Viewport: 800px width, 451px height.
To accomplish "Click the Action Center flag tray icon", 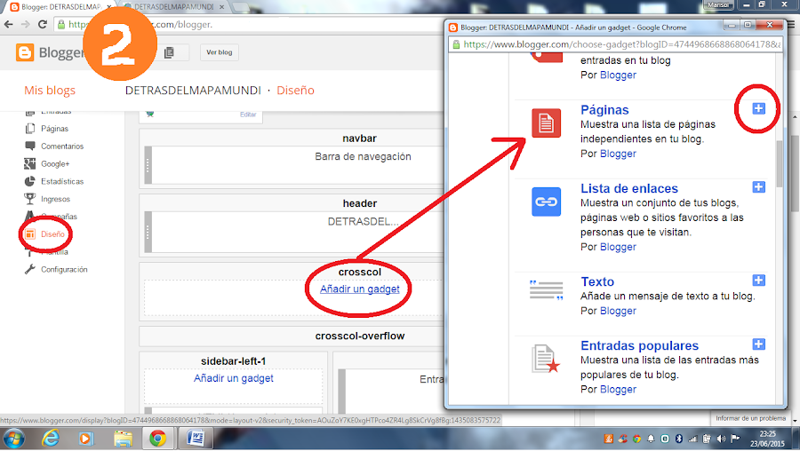I will click(735, 439).
